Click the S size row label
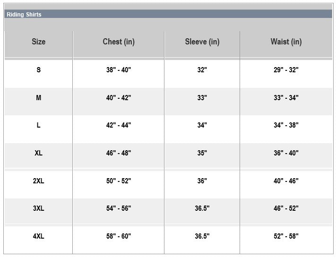The height and width of the screenshot is (258, 336). [x=39, y=70]
